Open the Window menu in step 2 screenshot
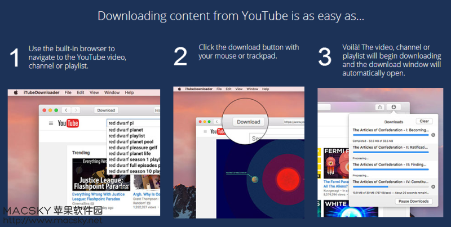Image resolution: width=451 pixels, height=227 pixels. (x=252, y=89)
